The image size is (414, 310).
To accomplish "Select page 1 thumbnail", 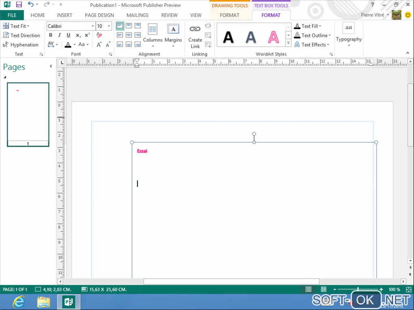I will tap(28, 114).
